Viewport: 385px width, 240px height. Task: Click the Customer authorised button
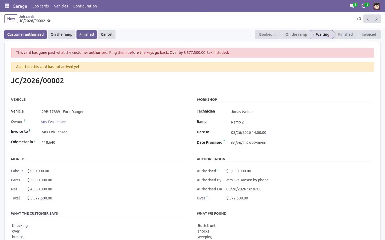tap(25, 34)
